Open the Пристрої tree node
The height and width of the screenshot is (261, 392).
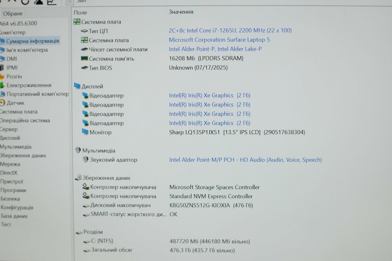(x=11, y=182)
